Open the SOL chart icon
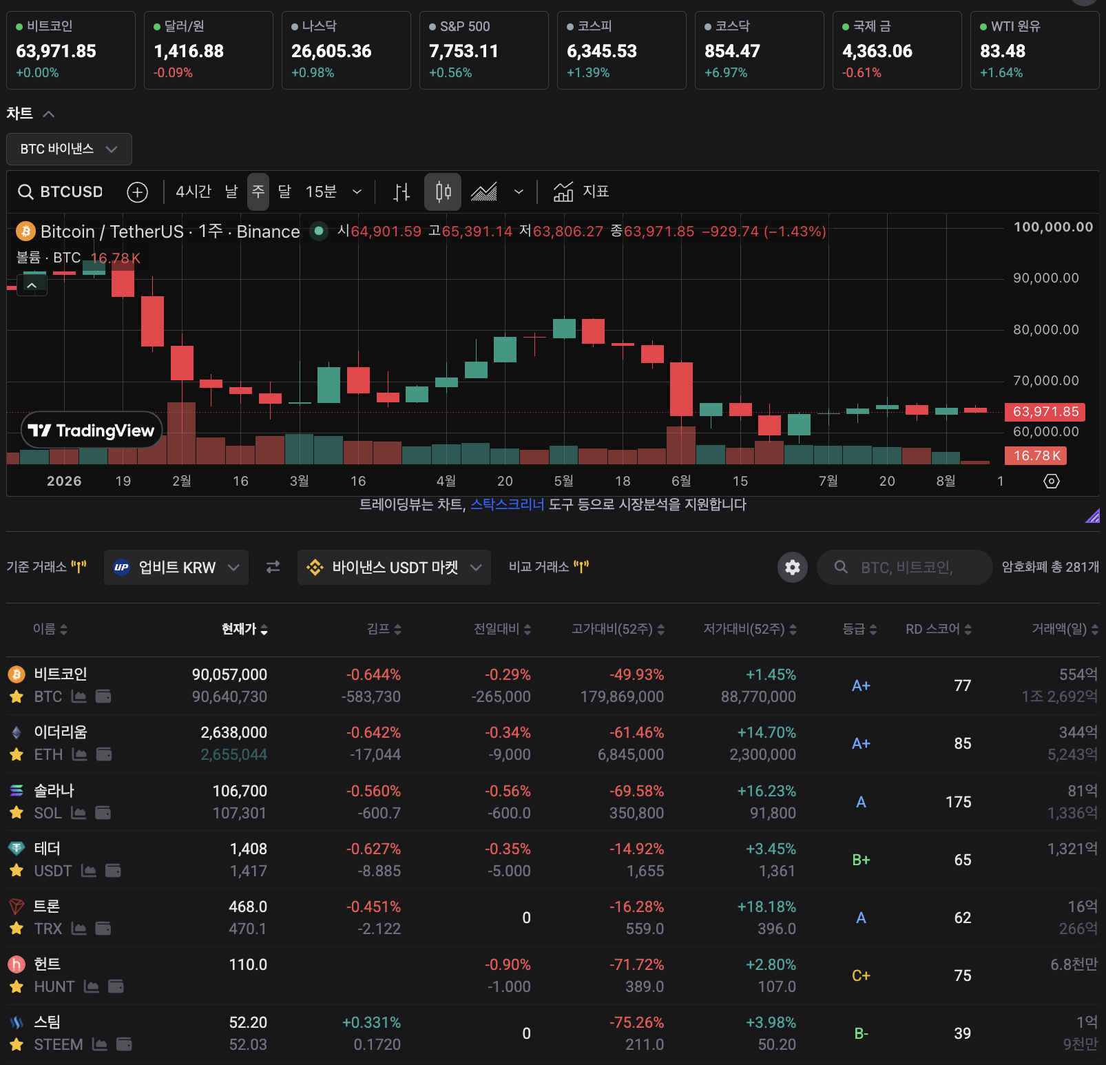Viewport: 1106px width, 1065px height. click(79, 813)
